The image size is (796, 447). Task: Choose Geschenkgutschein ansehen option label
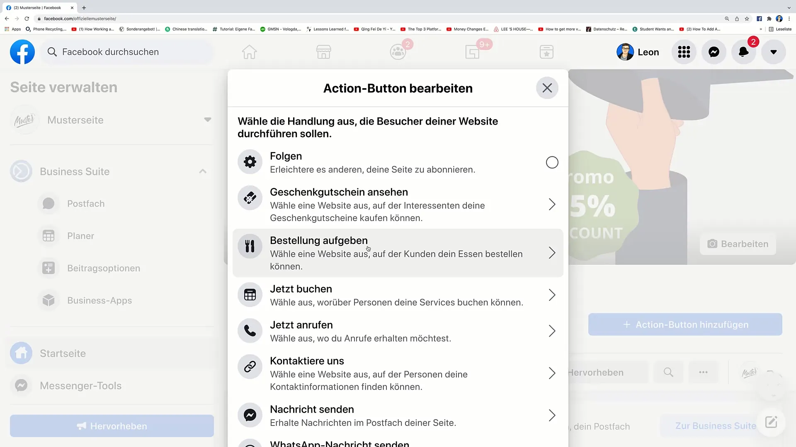tap(339, 192)
